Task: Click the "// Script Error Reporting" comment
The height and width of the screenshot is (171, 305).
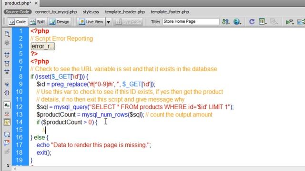Action: click(x=61, y=38)
